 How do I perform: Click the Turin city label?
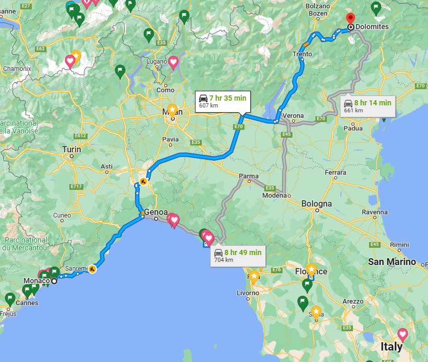(x=71, y=149)
